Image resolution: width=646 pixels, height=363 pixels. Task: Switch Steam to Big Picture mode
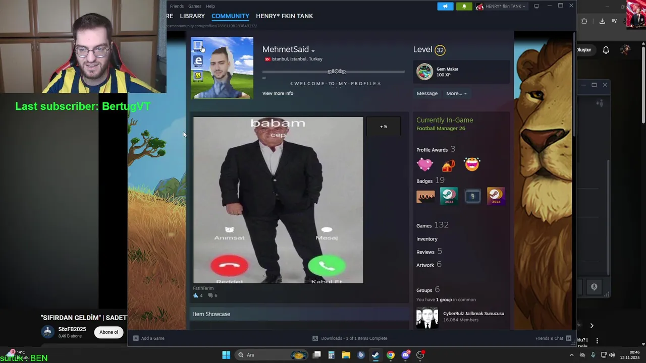(536, 6)
